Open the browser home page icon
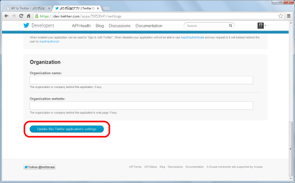Viewport: 295px width, 183px height. [x=28, y=16]
